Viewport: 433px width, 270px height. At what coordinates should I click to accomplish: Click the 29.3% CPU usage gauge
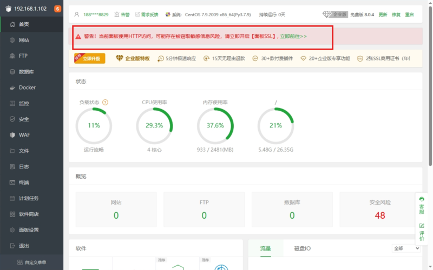(x=154, y=126)
